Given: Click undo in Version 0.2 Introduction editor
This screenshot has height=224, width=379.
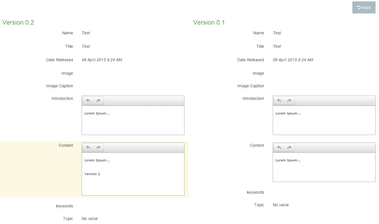Looking at the screenshot, I should [x=88, y=101].
